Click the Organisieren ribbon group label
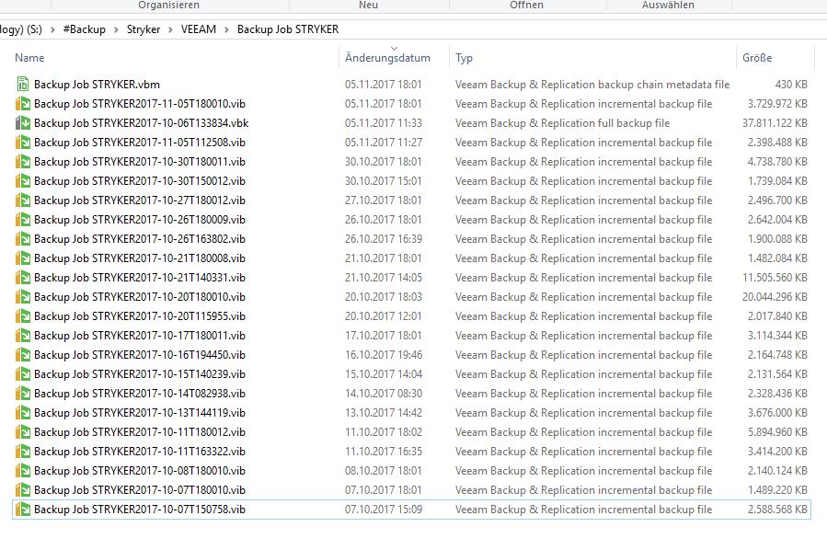This screenshot has height=550, width=827. pos(168,5)
